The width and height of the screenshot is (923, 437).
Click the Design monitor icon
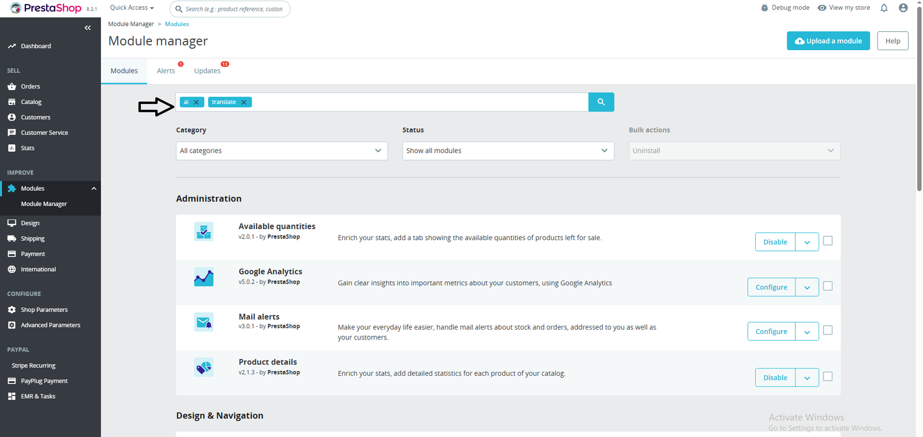[12, 223]
